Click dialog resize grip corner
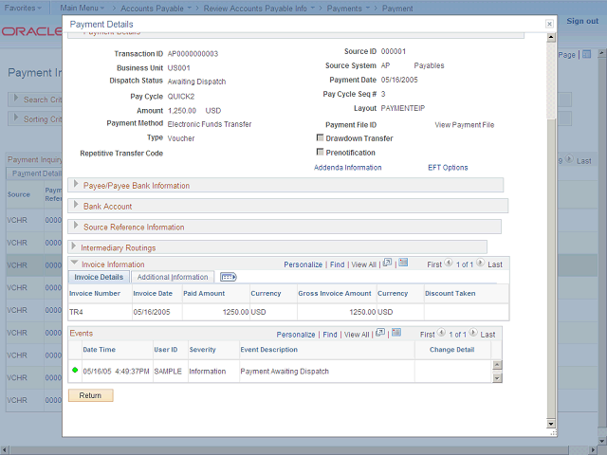The image size is (607, 455). [x=554, y=434]
